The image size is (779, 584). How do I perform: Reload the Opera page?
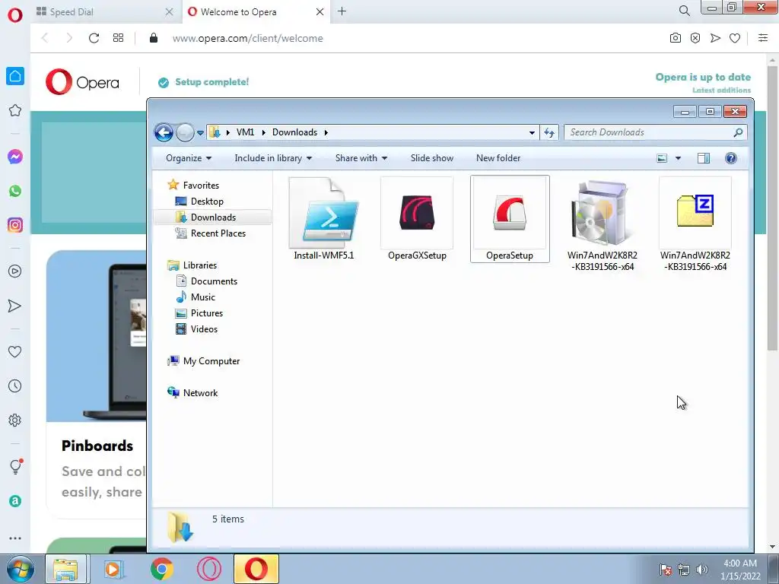point(94,38)
